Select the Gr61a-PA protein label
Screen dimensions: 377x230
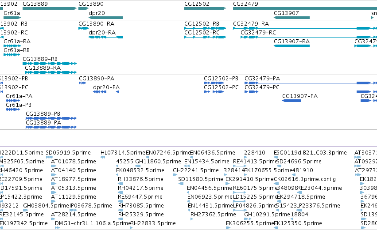[x=19, y=96]
